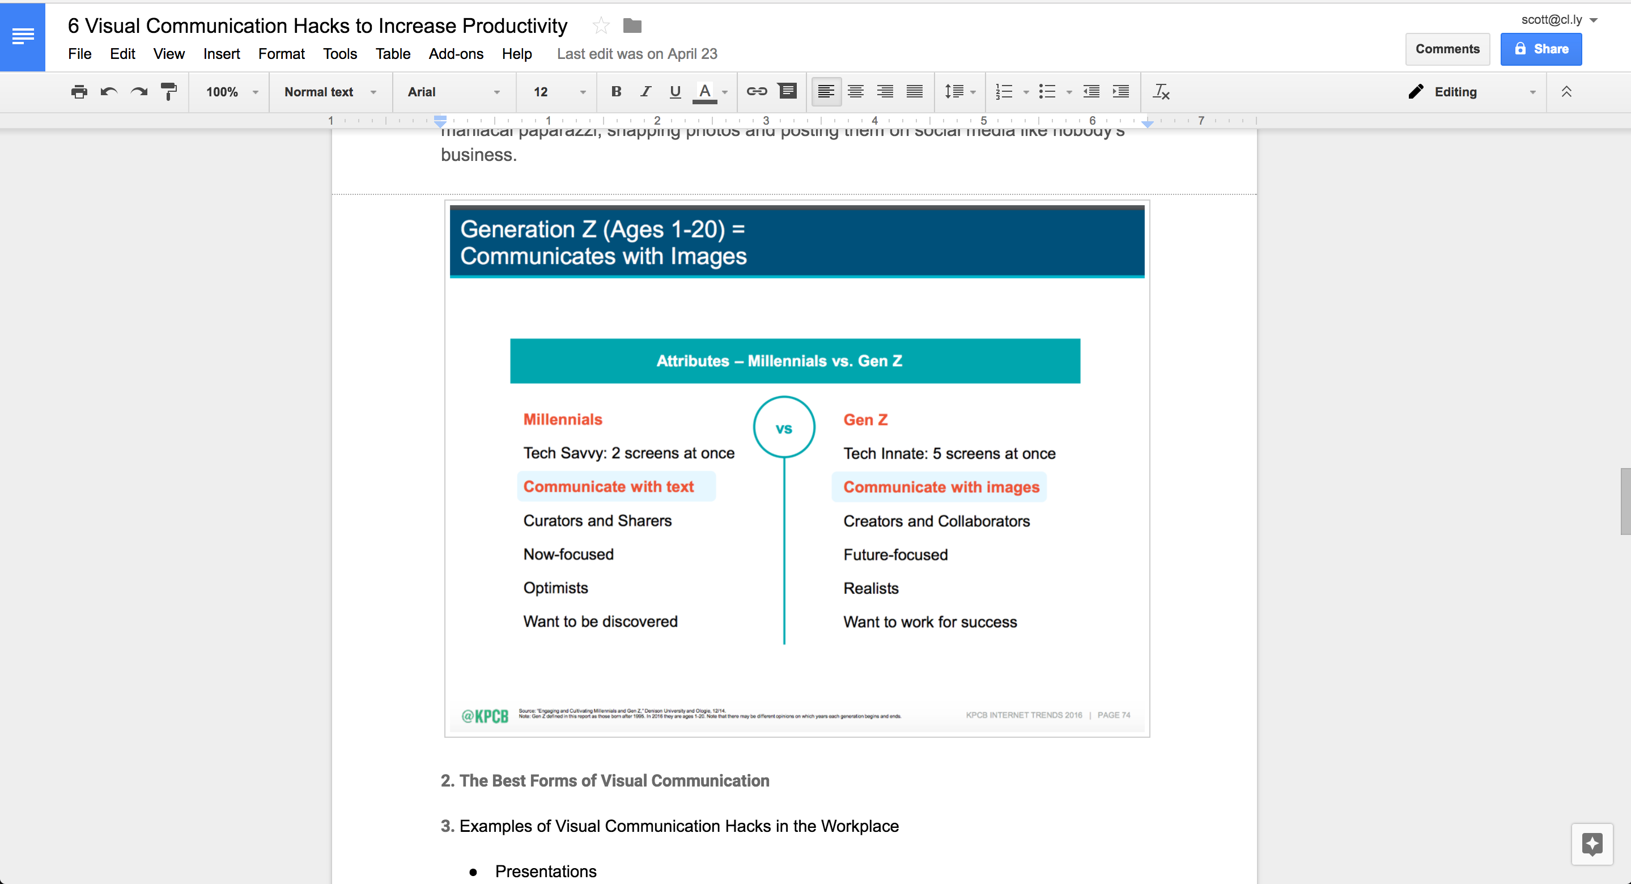Open the Explore button at bottom right
The image size is (1631, 884).
click(x=1592, y=843)
